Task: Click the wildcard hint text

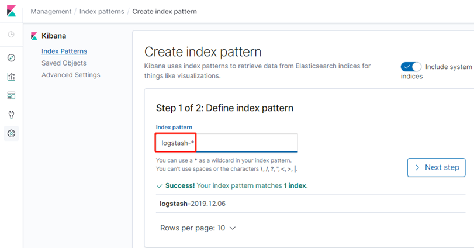Action: click(x=224, y=160)
